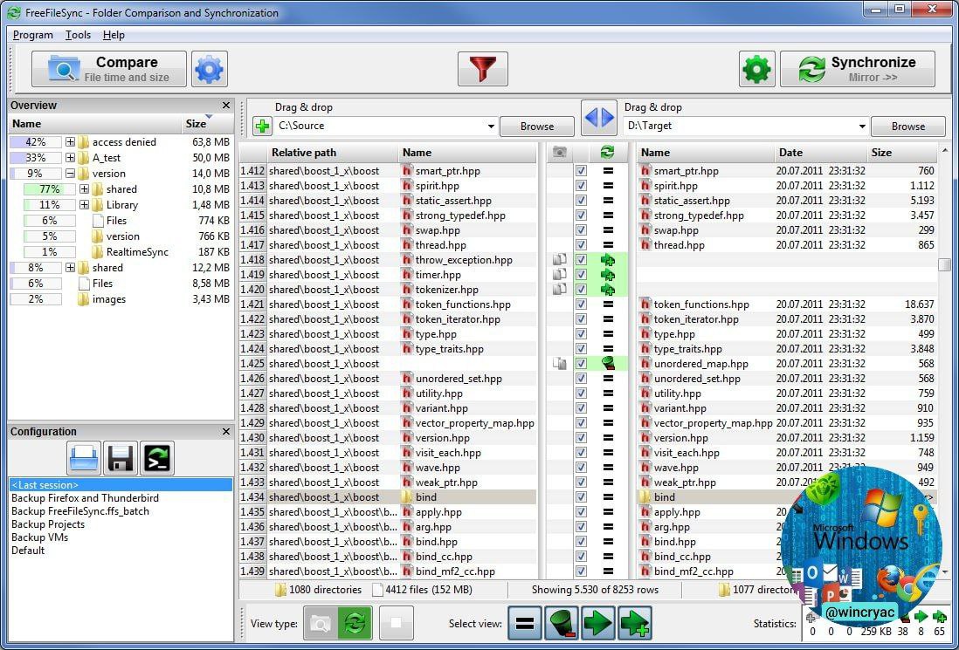Open the red funnel filter settings

coord(483,68)
